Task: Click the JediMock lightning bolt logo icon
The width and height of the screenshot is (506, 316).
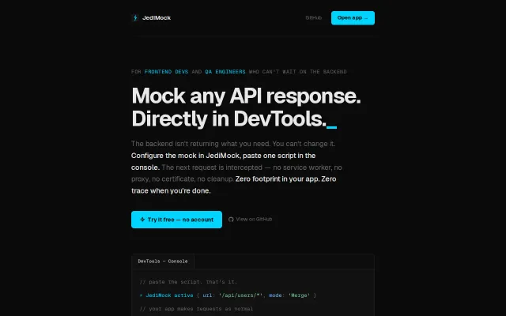Action: 135,17
